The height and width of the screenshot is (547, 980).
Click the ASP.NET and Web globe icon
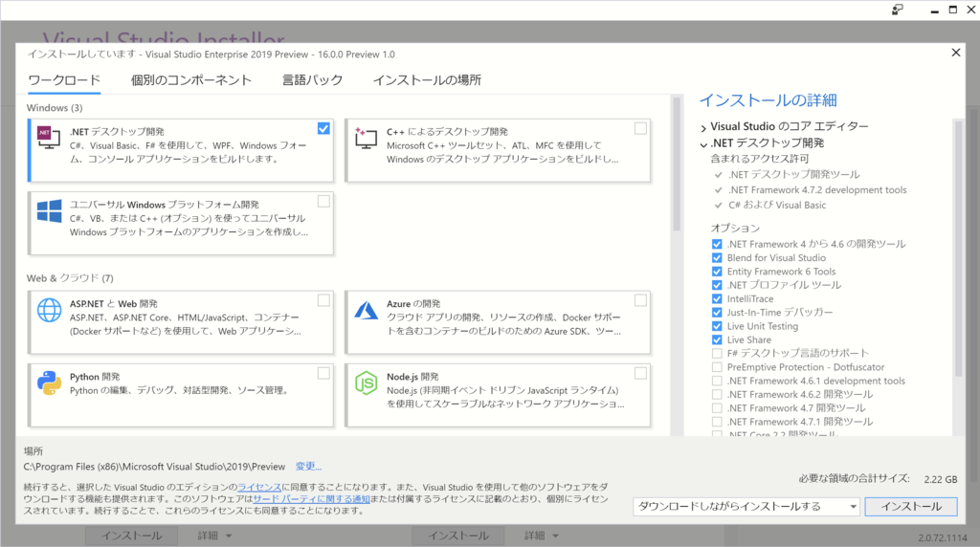pos(50,310)
